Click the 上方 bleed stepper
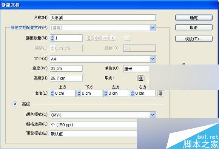The width and height of the screenshot is (219, 149). 52,93
